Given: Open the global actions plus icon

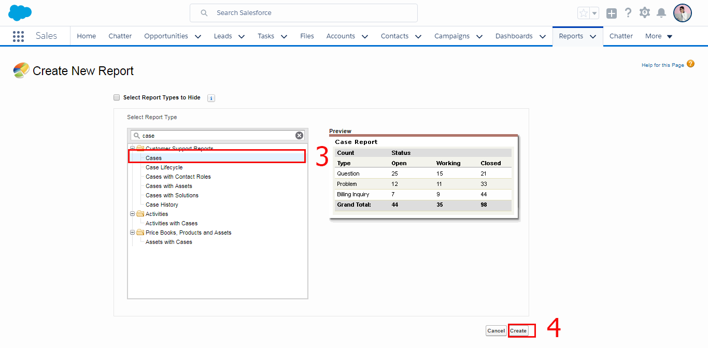Looking at the screenshot, I should click(x=612, y=13).
